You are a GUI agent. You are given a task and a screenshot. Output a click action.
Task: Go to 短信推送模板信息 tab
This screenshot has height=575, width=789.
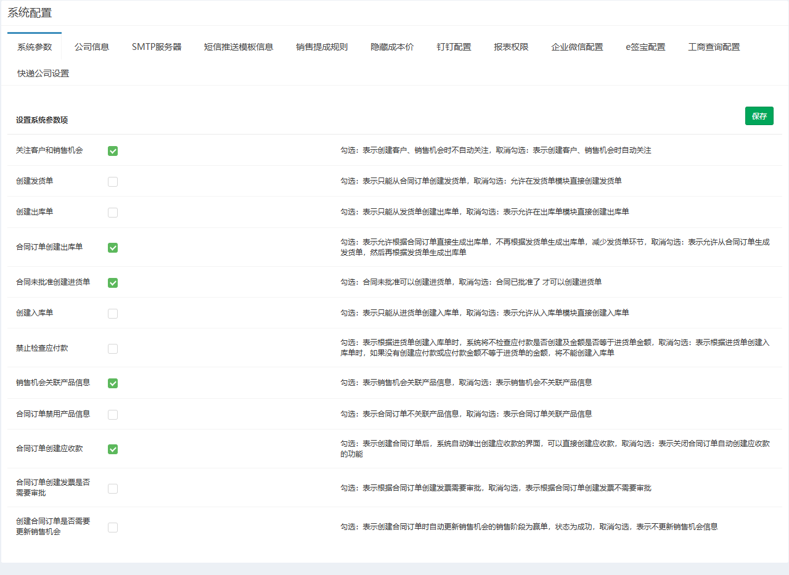click(239, 47)
